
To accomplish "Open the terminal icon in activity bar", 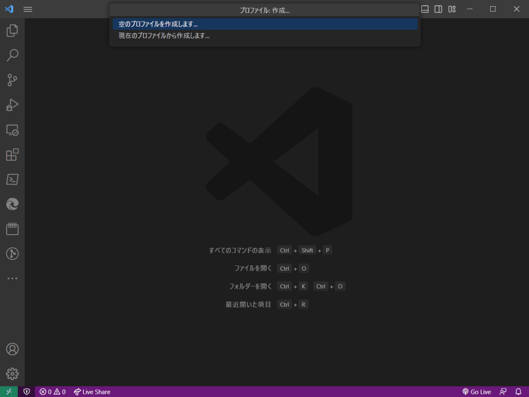I will 12,179.
